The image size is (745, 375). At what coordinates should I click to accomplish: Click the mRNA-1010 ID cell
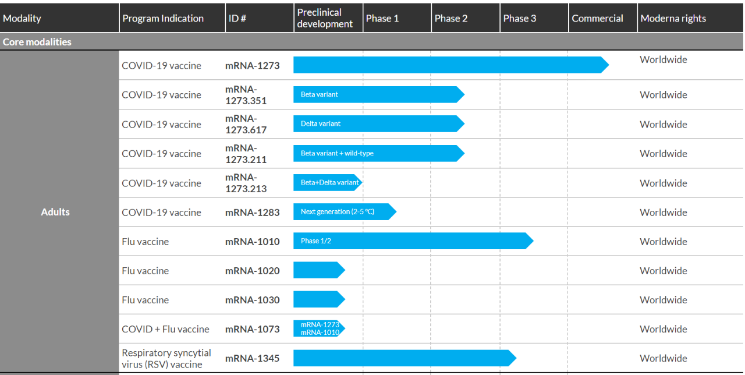coord(253,242)
